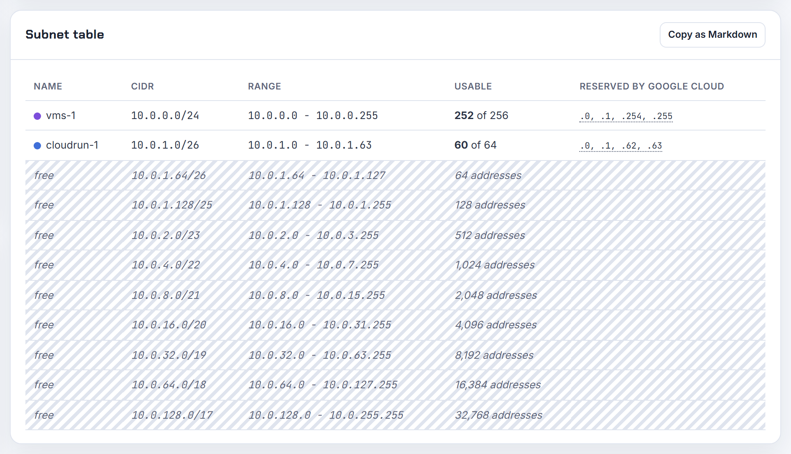Click the NAME column header
The image size is (791, 454).
48,86
